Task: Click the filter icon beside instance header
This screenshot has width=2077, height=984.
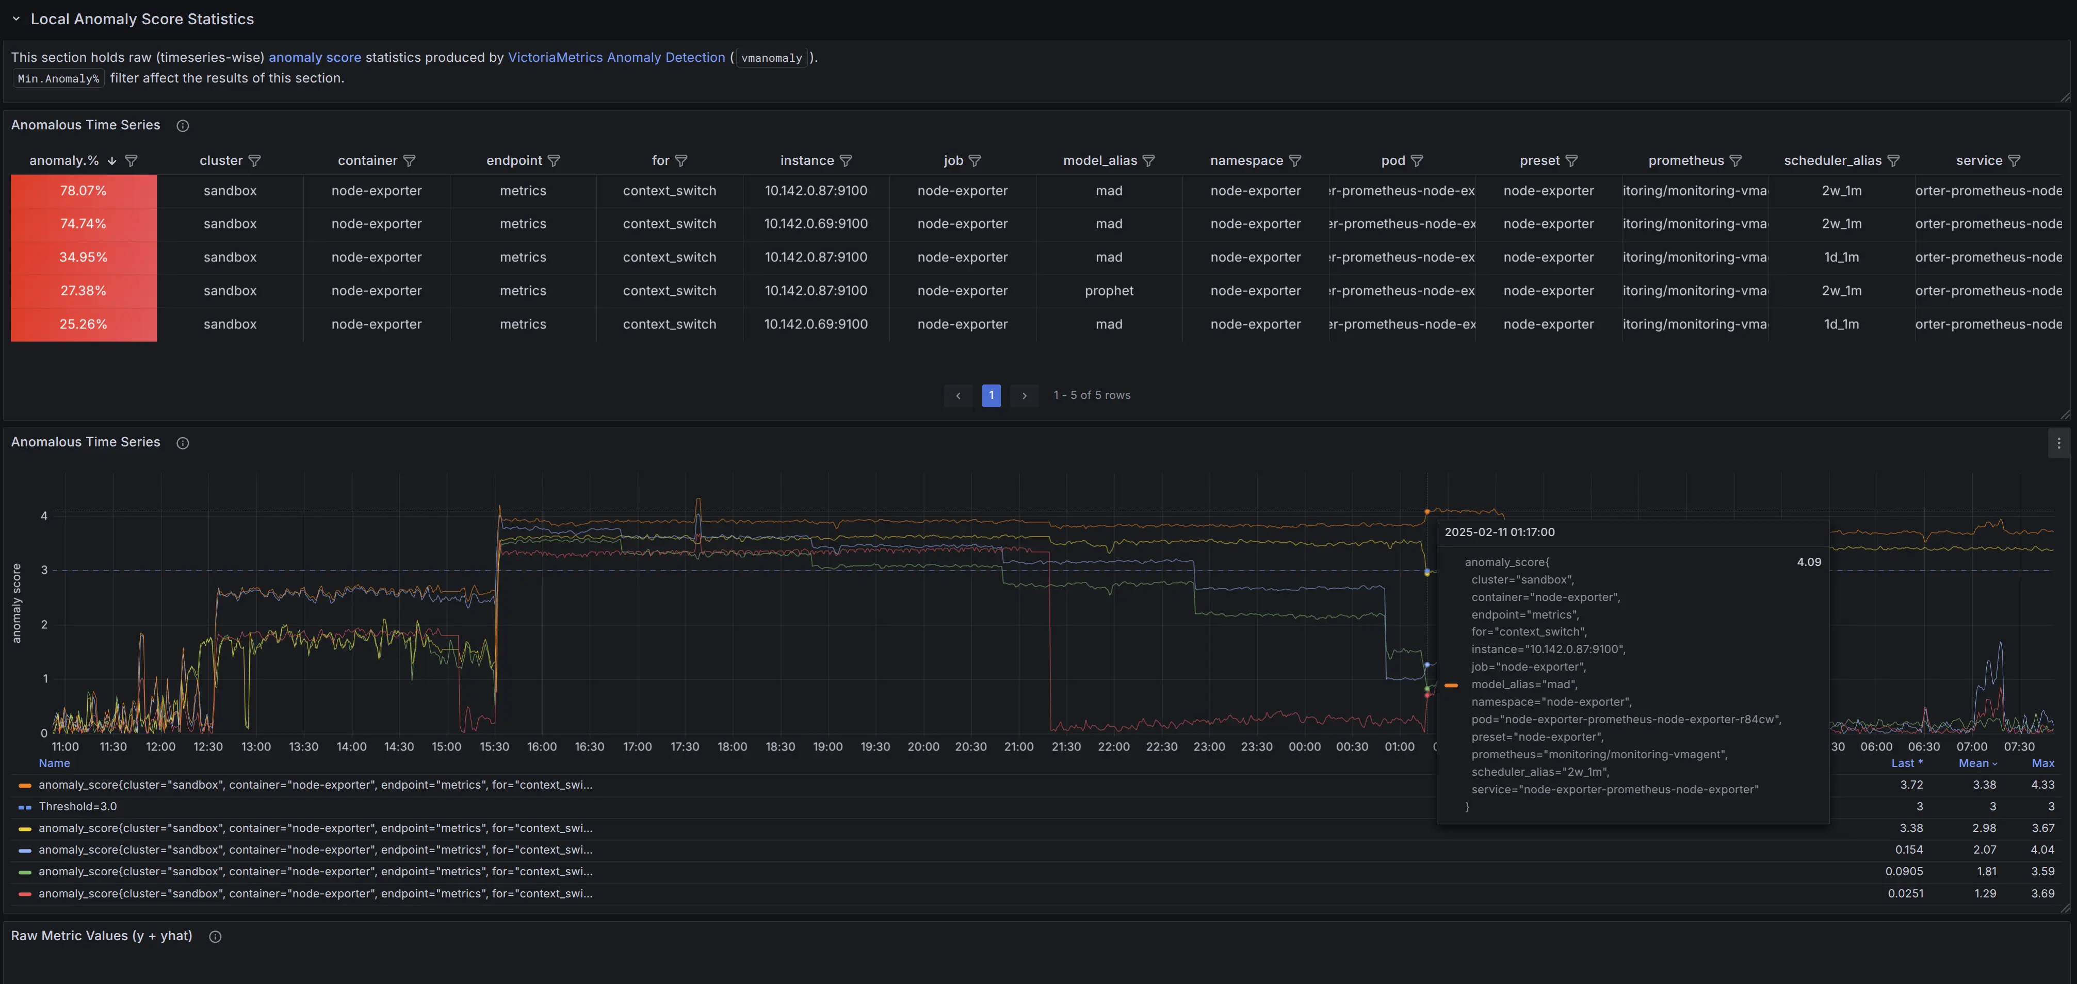Action: (846, 161)
